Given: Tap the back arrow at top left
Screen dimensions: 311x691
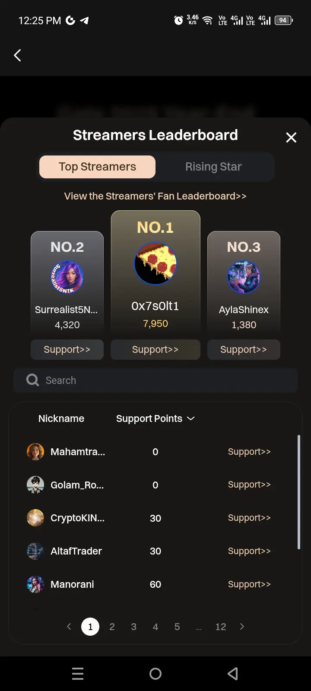Looking at the screenshot, I should 17,55.
